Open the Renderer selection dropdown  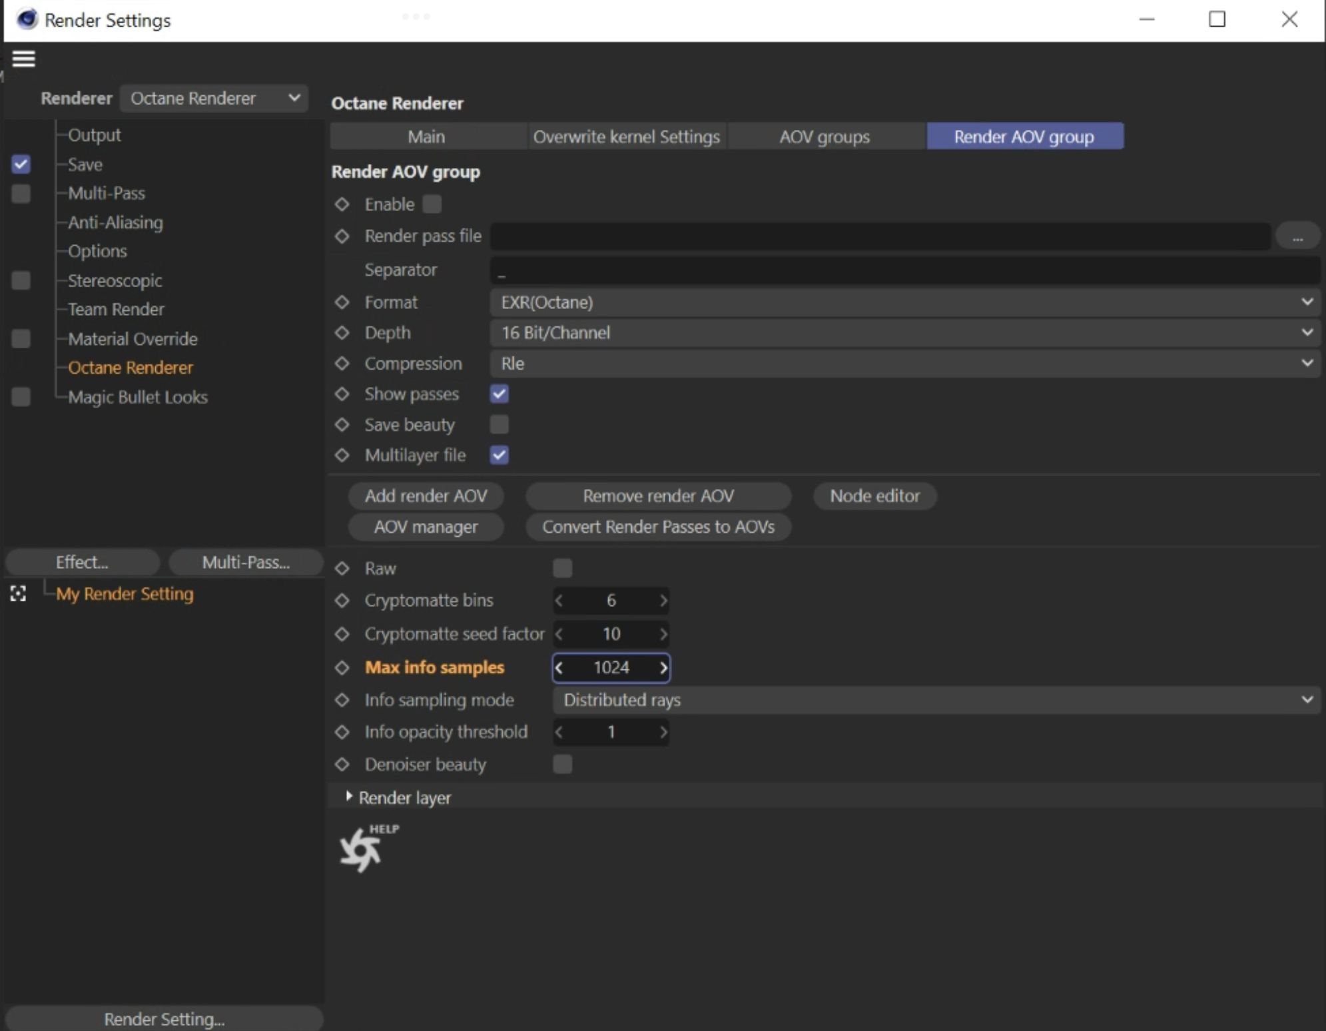pyautogui.click(x=214, y=99)
